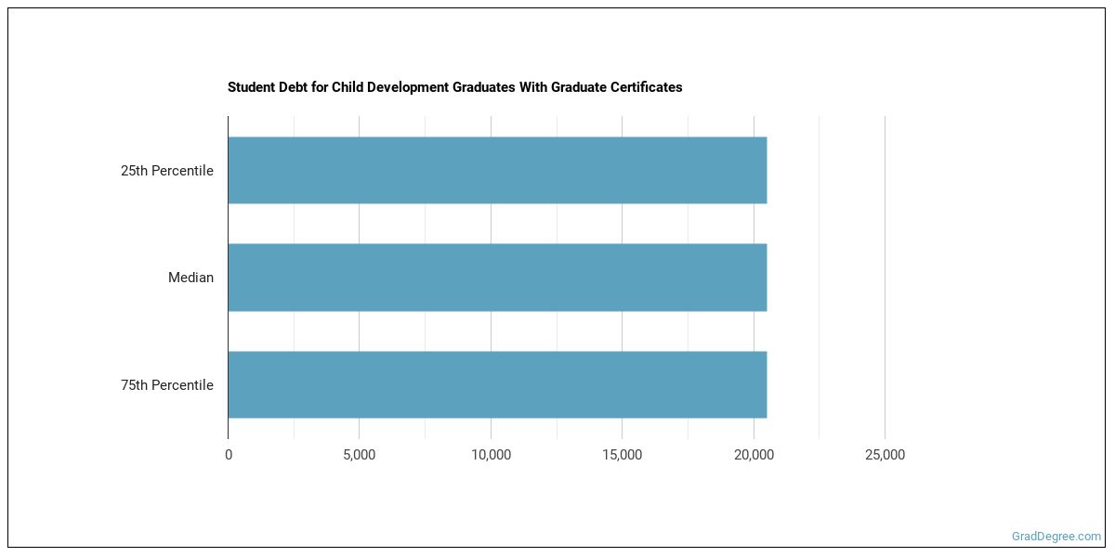Click unlabeled gridline between 20,000 and 25,000

coord(819,278)
